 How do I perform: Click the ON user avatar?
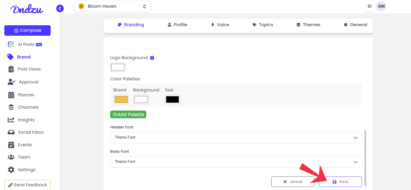[381, 6]
